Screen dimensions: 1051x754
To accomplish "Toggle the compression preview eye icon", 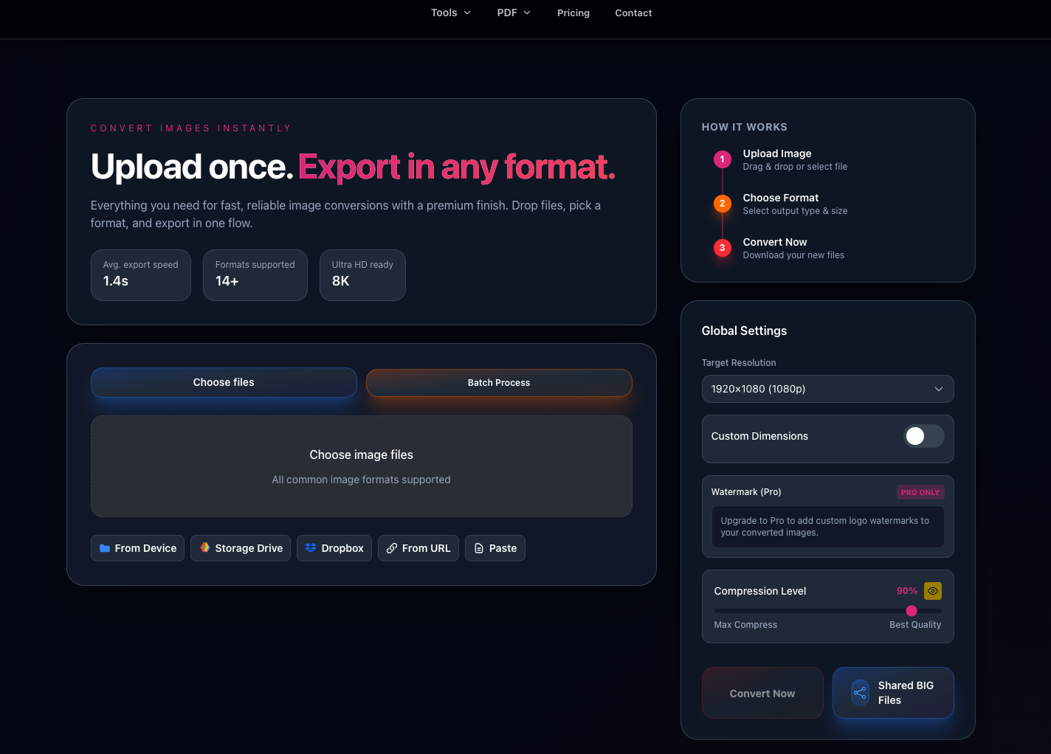I will (933, 591).
